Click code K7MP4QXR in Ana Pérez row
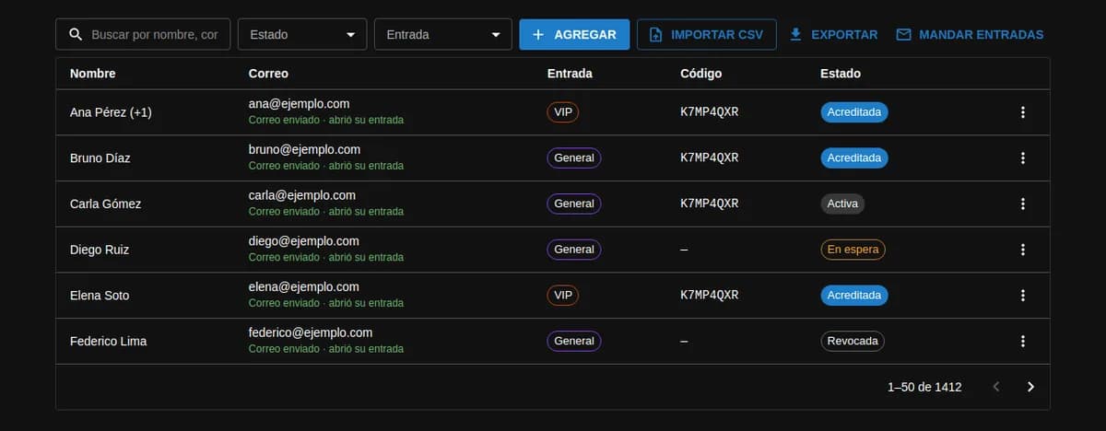The height and width of the screenshot is (431, 1106). [710, 112]
